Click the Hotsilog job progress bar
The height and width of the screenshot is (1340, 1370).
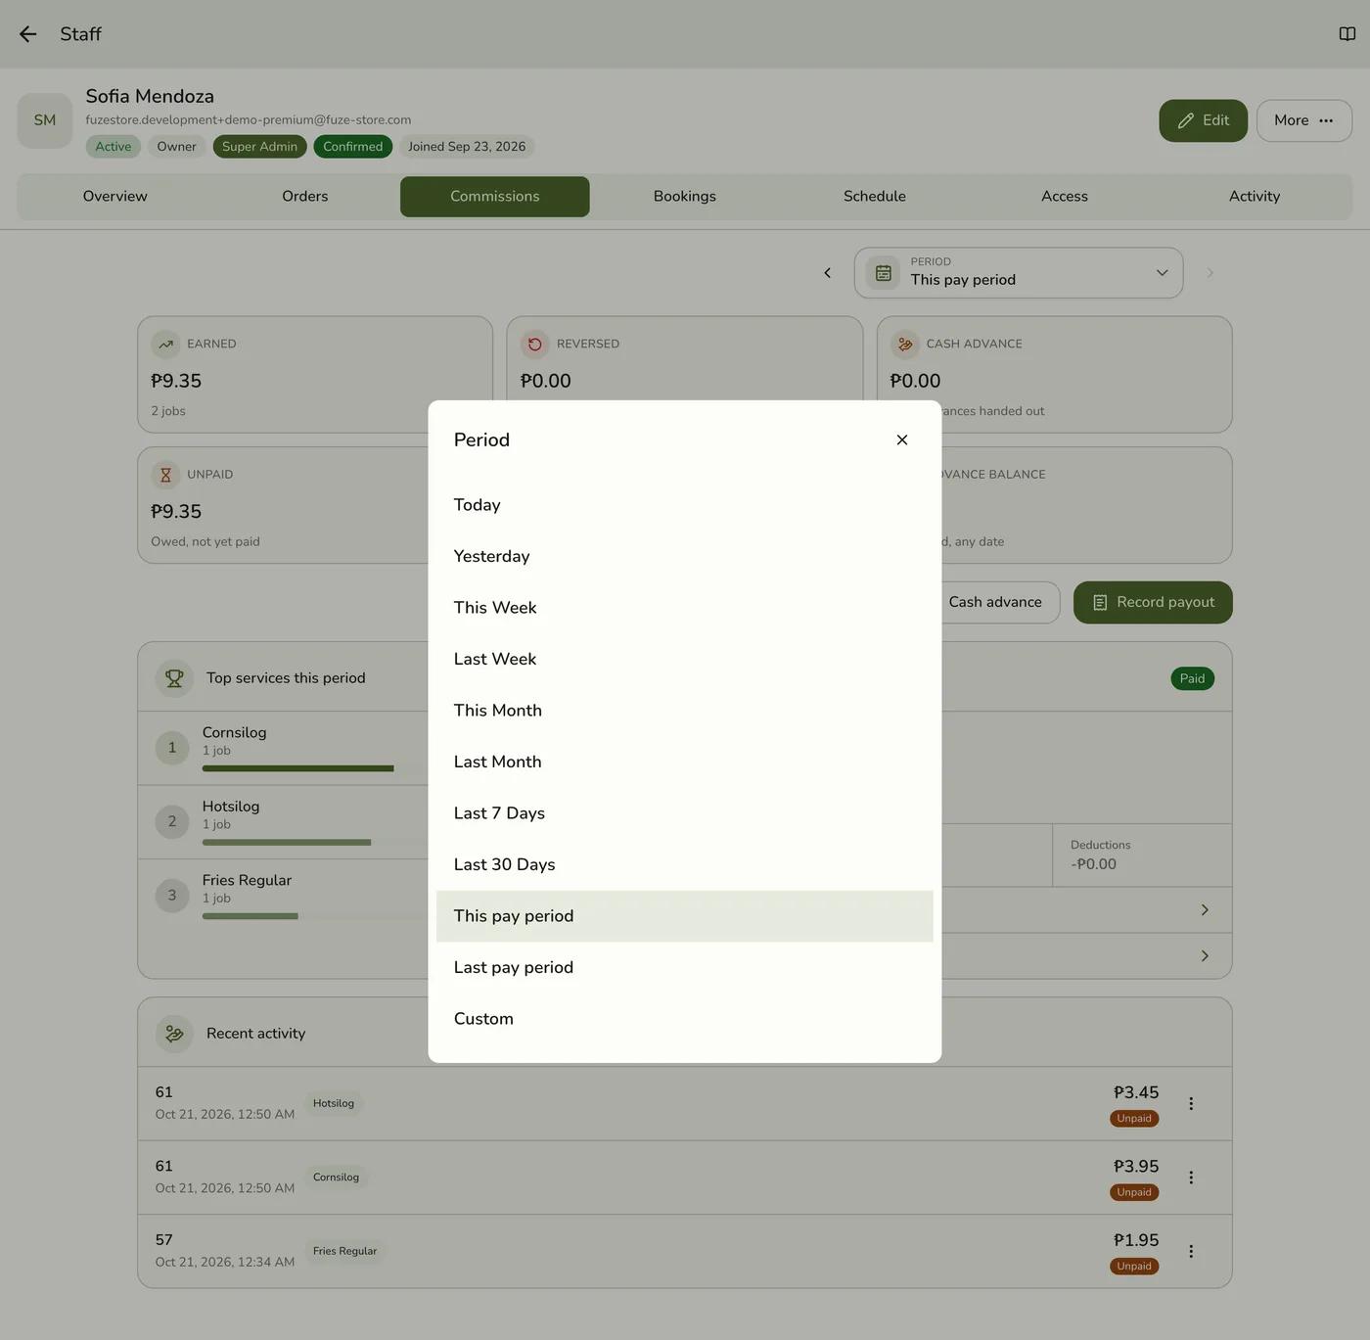tap(287, 843)
